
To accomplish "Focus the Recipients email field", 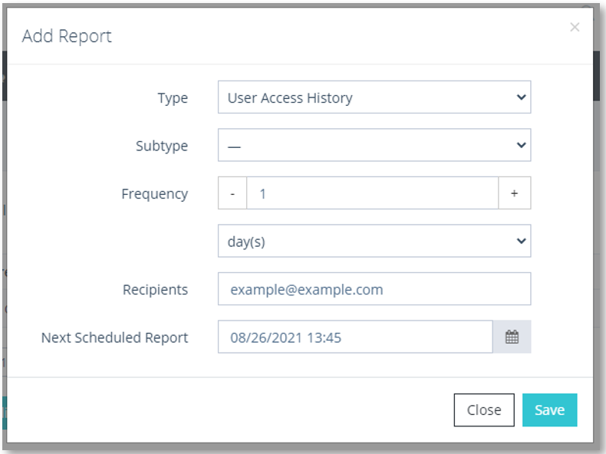I will click(x=374, y=288).
